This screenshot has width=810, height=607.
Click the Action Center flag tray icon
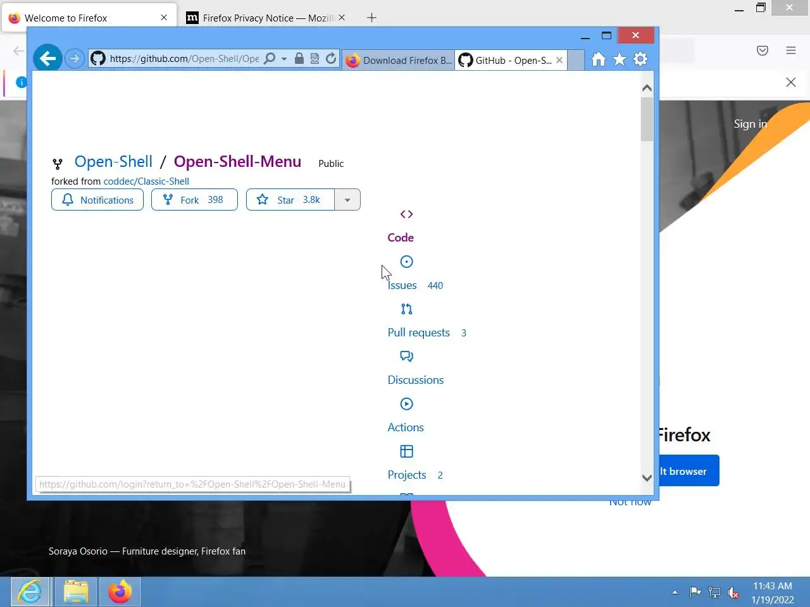coord(695,592)
